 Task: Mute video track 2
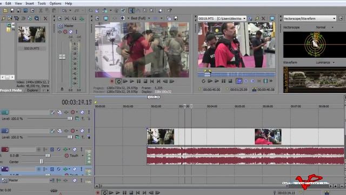(82, 131)
